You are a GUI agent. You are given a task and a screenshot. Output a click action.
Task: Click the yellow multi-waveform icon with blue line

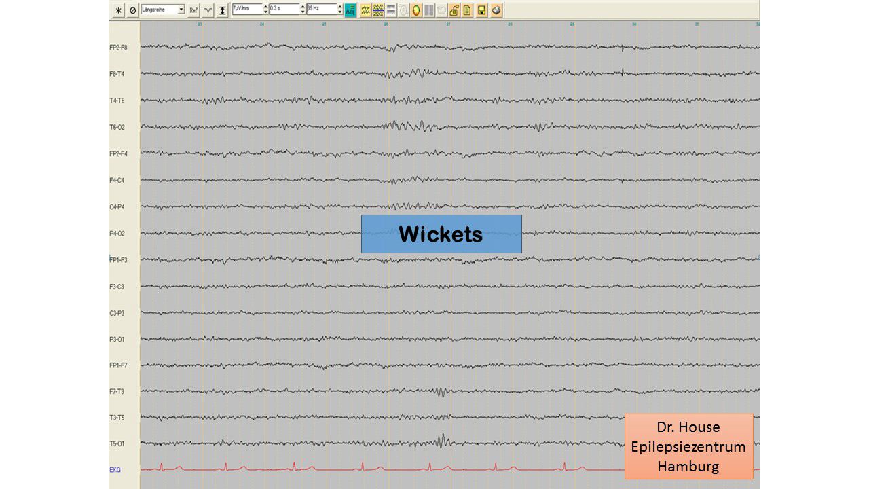pos(378,10)
